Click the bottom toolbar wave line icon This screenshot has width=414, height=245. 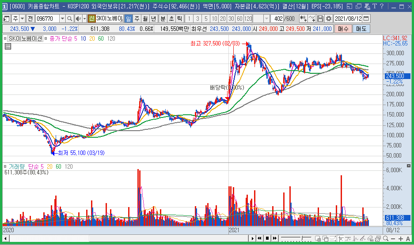point(348,239)
